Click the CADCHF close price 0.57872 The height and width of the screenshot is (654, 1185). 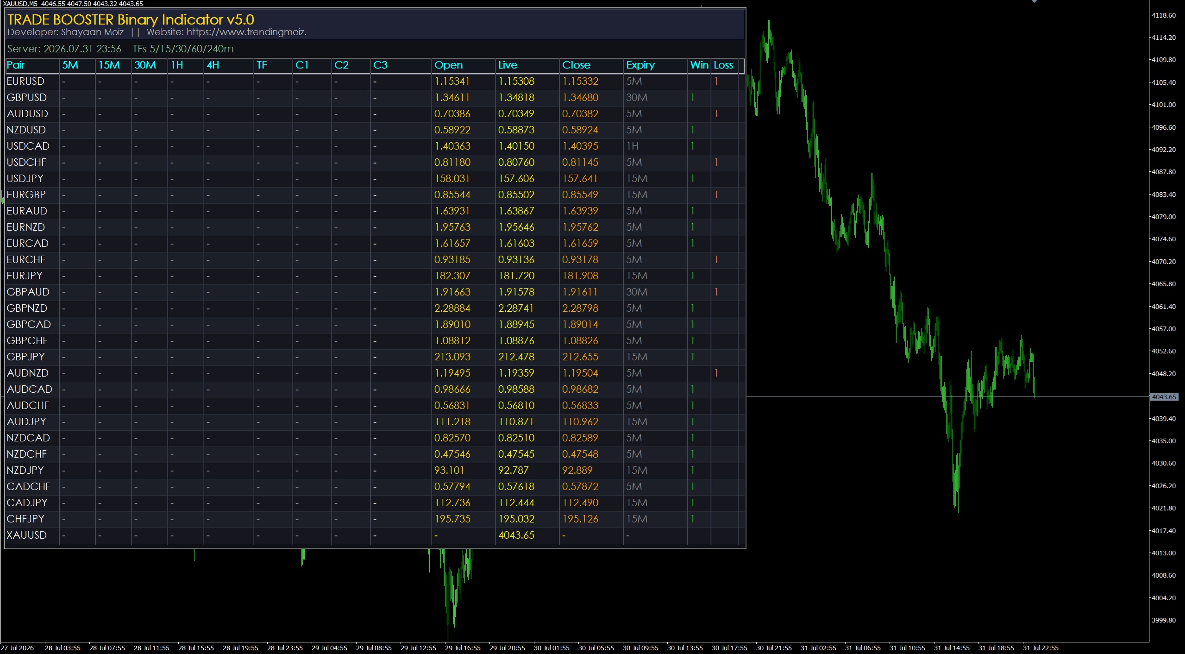coord(580,486)
